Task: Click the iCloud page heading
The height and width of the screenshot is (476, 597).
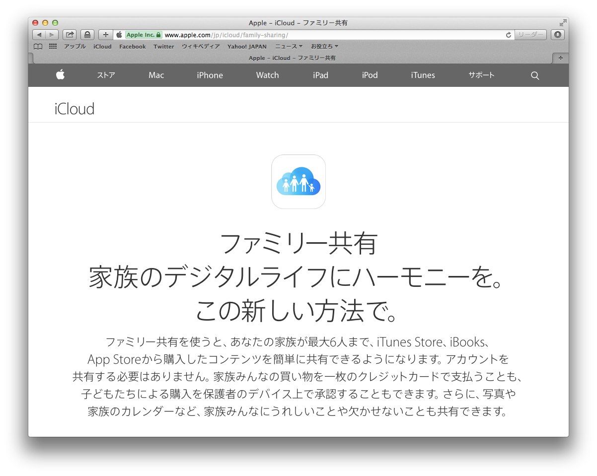Action: (x=75, y=109)
